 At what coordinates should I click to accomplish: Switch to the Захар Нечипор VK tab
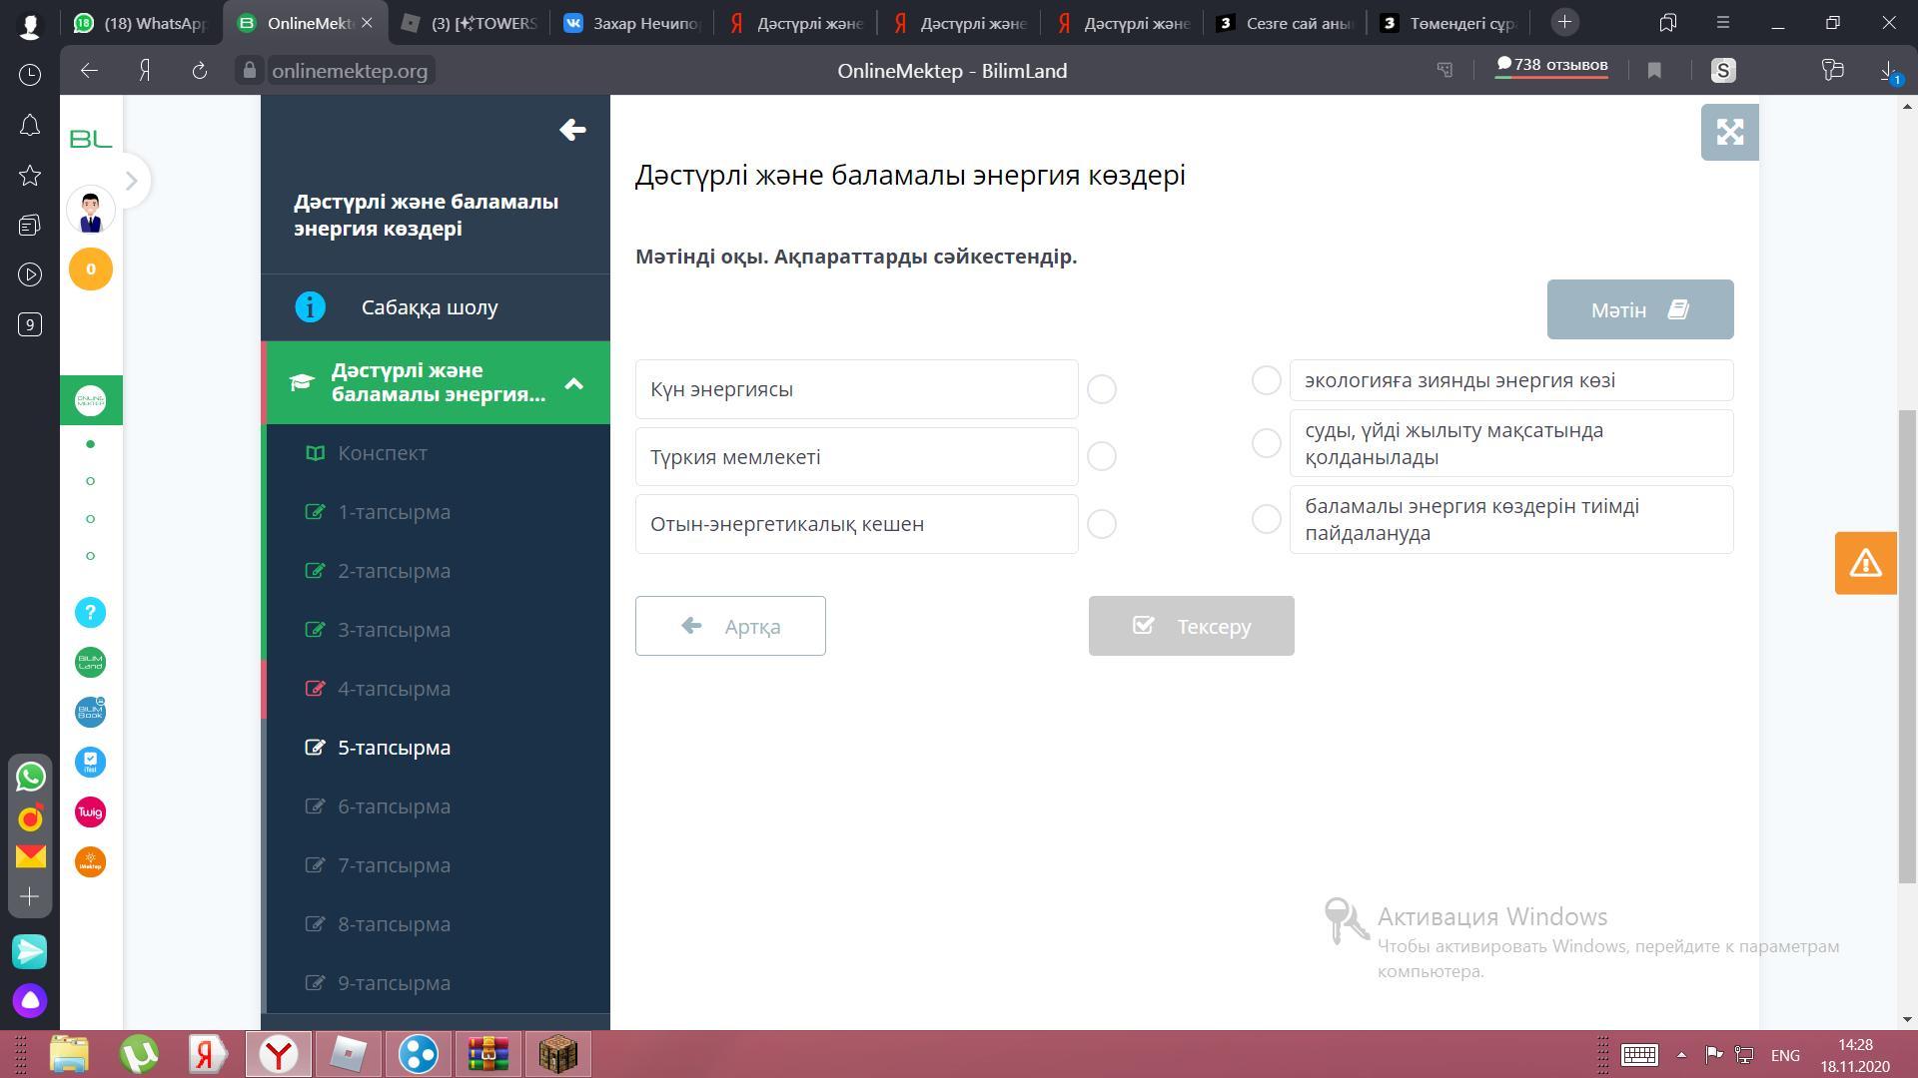point(631,23)
